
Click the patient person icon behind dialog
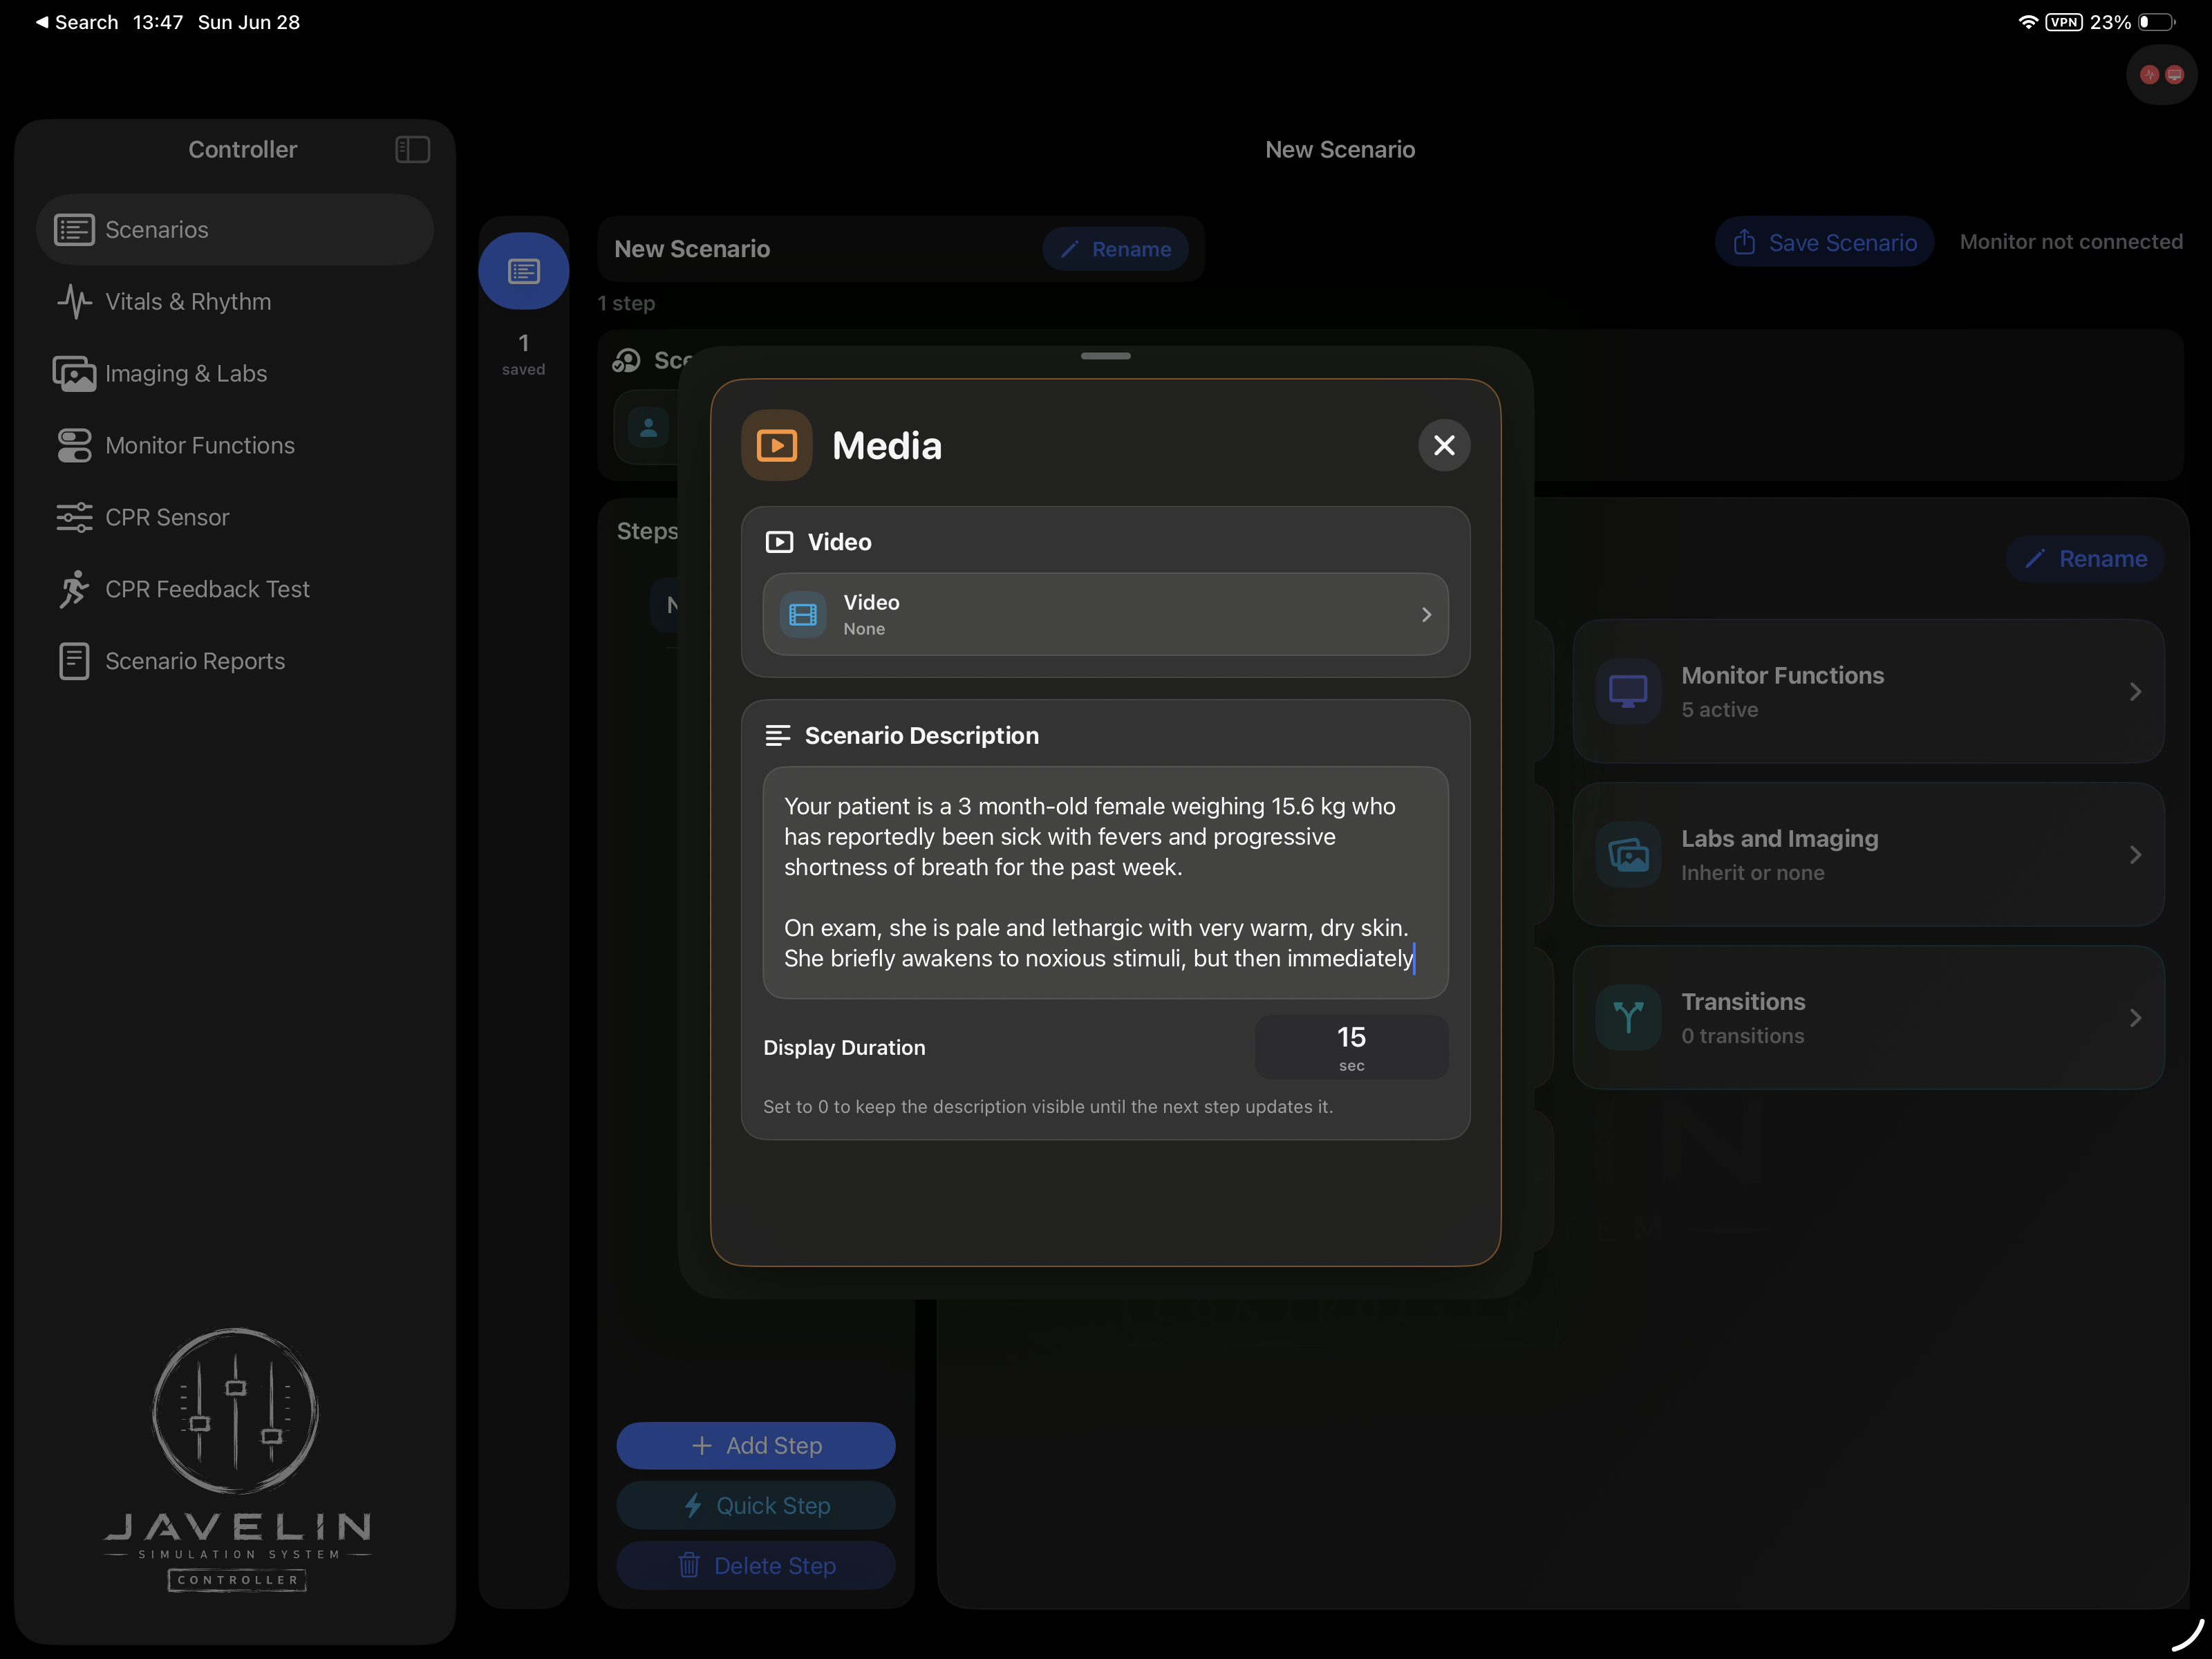[x=649, y=428]
